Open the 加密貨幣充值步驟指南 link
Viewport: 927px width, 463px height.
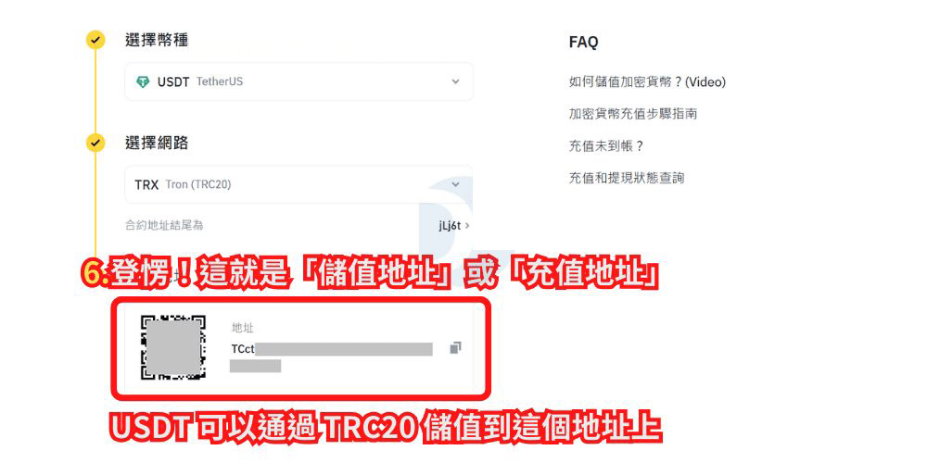pyautogui.click(x=633, y=114)
